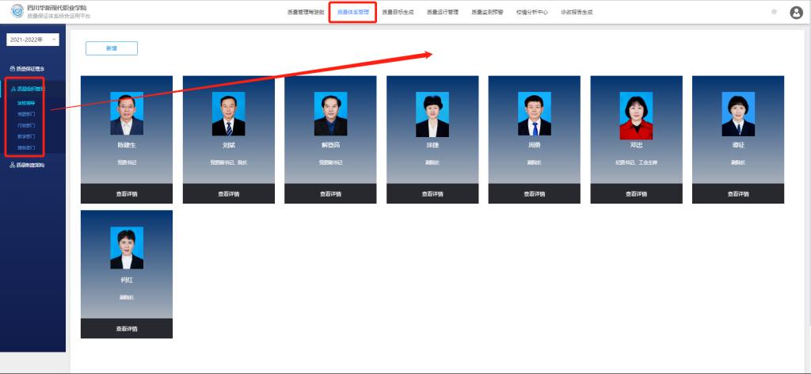The image size is (811, 374).
Task: Click the 新增 button
Action: [112, 48]
